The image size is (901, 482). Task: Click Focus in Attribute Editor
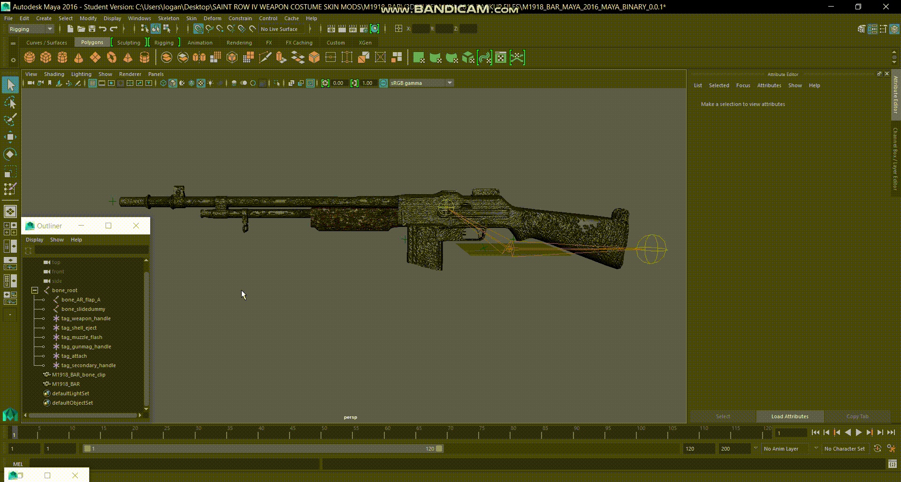[x=743, y=85]
